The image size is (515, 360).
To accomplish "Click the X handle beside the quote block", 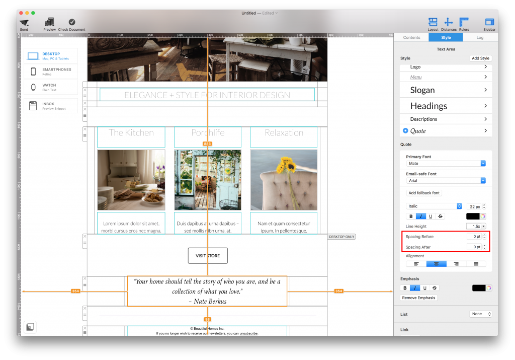I will (84, 278).
